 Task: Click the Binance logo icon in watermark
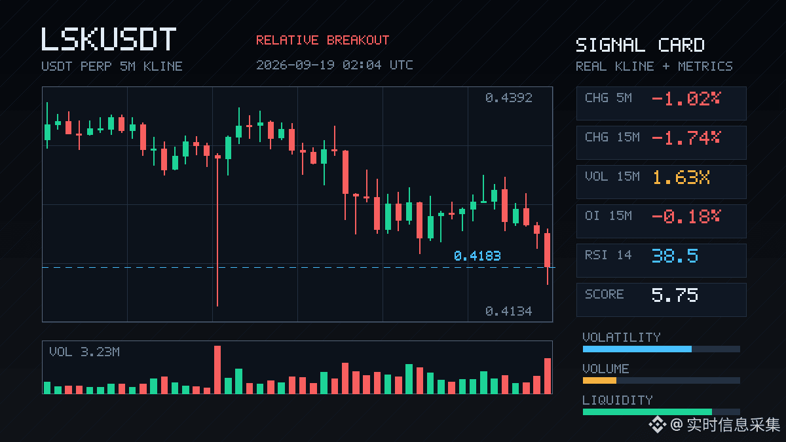point(658,425)
